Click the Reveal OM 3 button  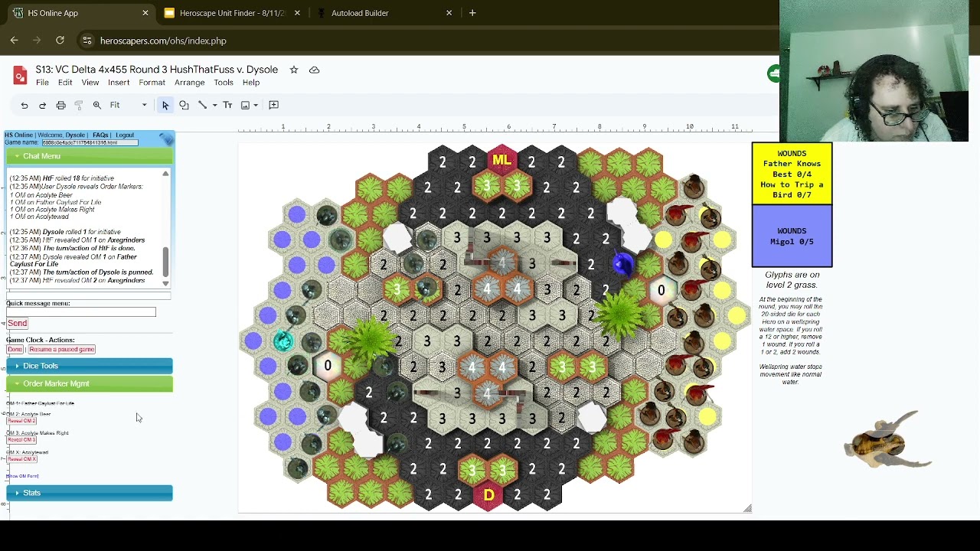pyautogui.click(x=21, y=440)
